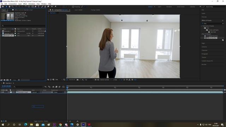Collapse the Curves and Spins folder
Viewport: 226px width, 127px height.
click(206, 30)
